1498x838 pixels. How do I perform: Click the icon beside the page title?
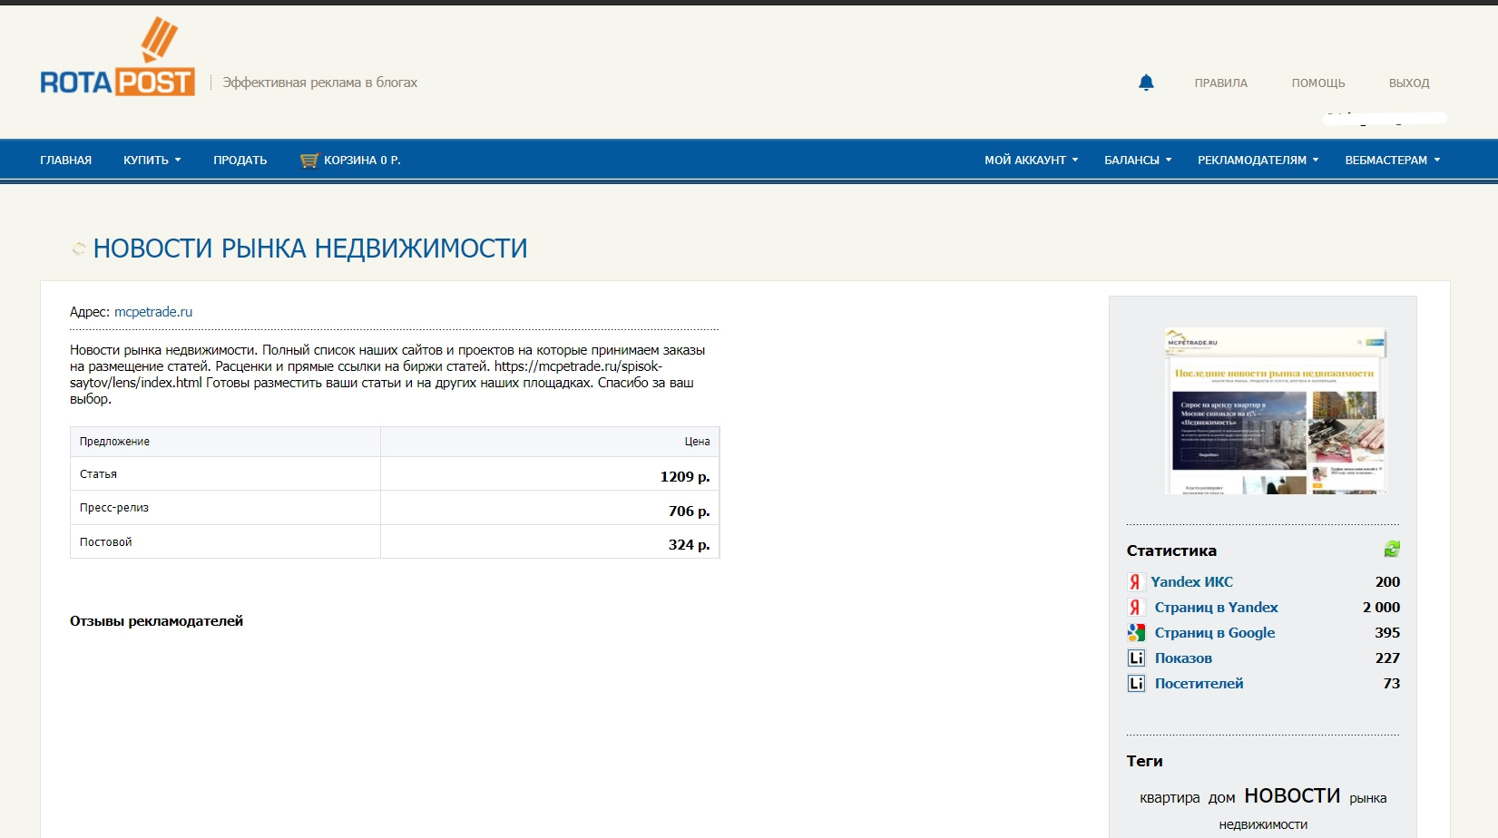point(79,248)
